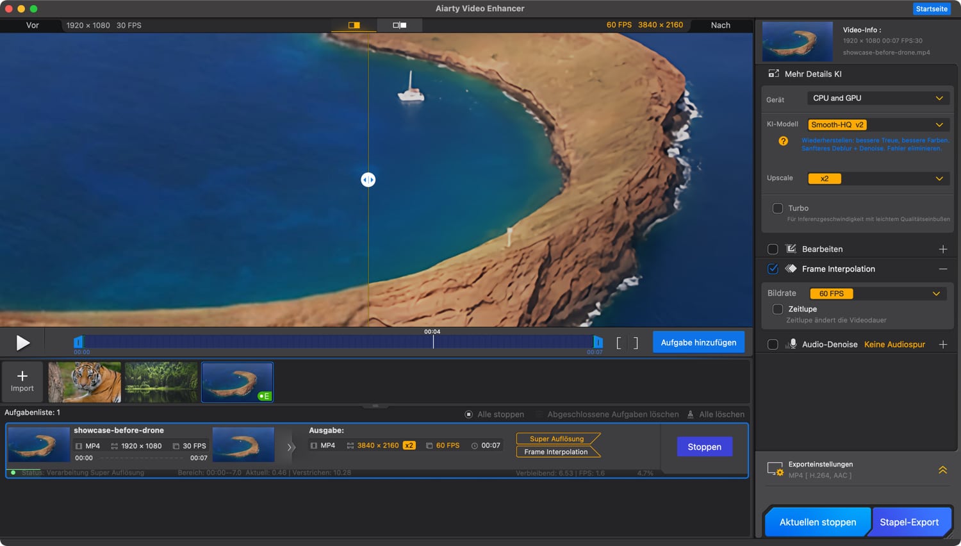Click the Aufgabe hinzufügen button
The image size is (961, 546).
pos(698,342)
